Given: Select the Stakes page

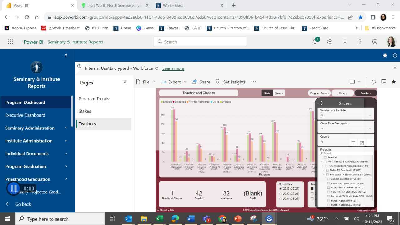Looking at the screenshot, I should pyautogui.click(x=85, y=111).
